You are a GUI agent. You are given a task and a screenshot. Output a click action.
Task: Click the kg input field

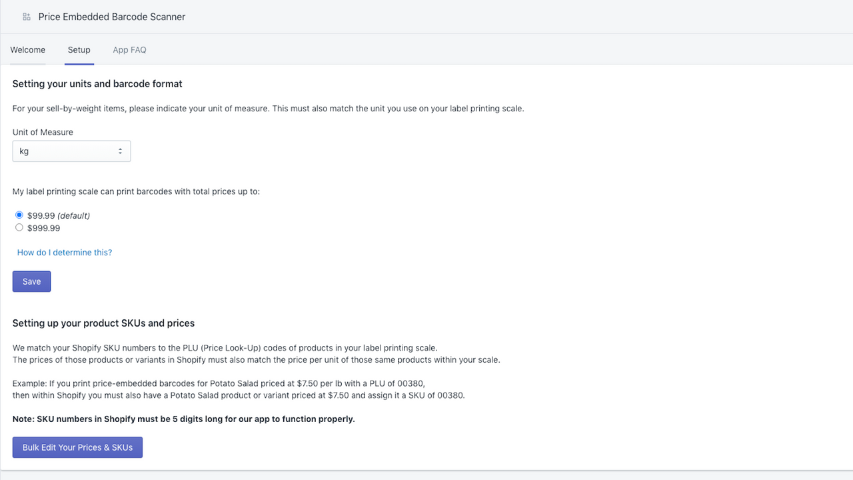(x=60, y=151)
